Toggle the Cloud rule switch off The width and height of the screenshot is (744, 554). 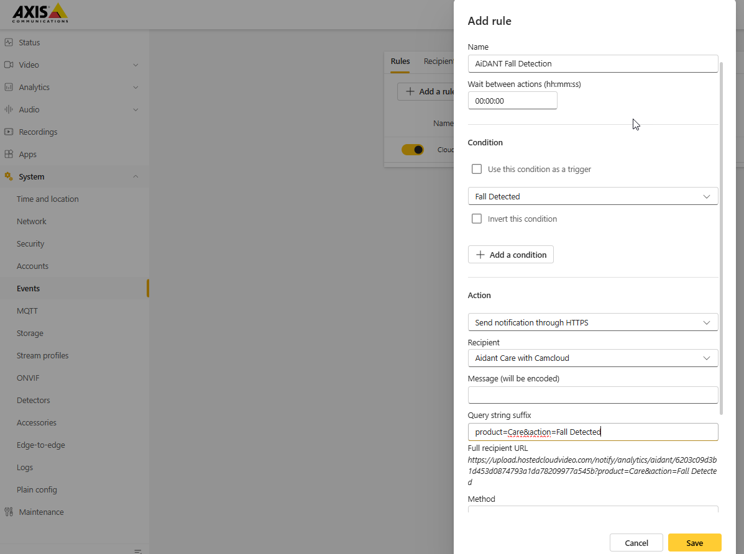click(412, 150)
